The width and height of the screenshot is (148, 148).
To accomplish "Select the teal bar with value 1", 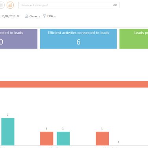I will click(x=63, y=139).
